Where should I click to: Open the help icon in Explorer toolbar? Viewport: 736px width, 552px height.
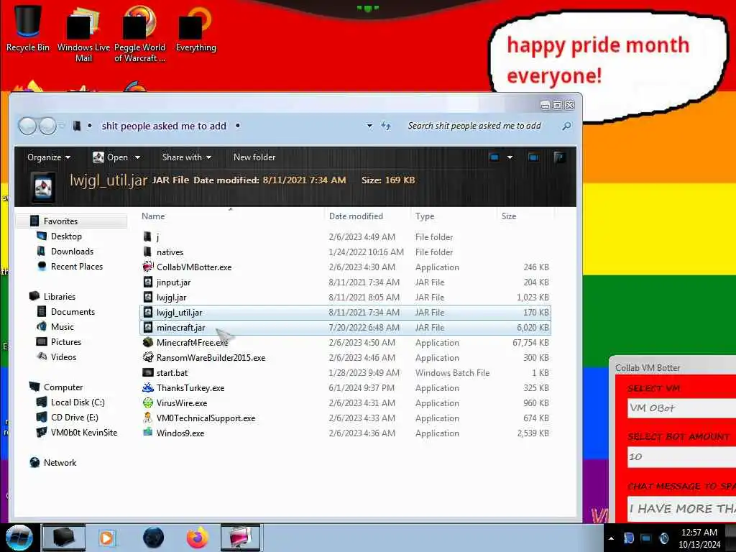[559, 157]
